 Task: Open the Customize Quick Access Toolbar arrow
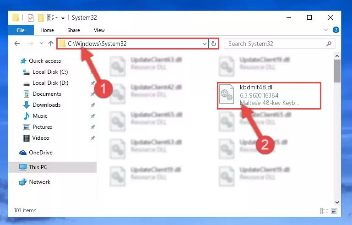click(63, 18)
